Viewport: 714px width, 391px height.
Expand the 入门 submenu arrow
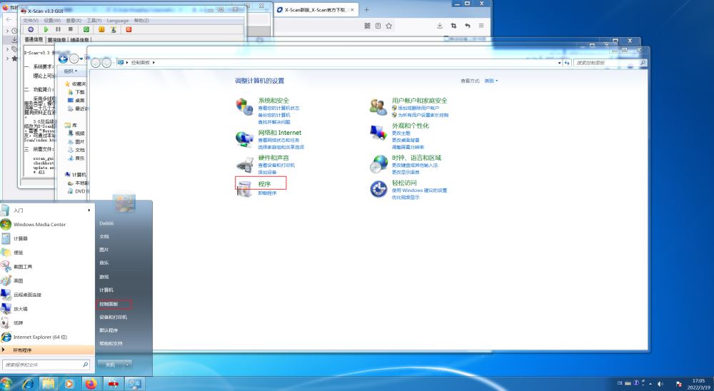tap(89, 210)
